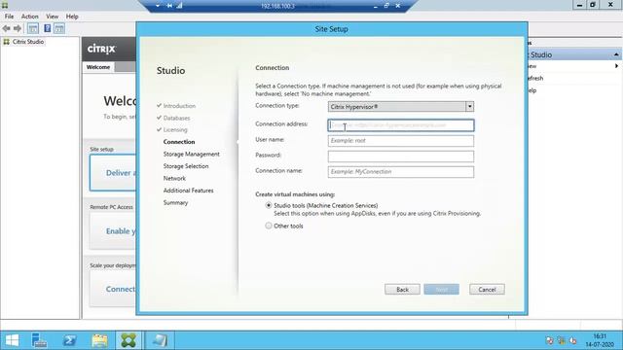Open the File menu
This screenshot has height=350, width=623.
pos(9,17)
